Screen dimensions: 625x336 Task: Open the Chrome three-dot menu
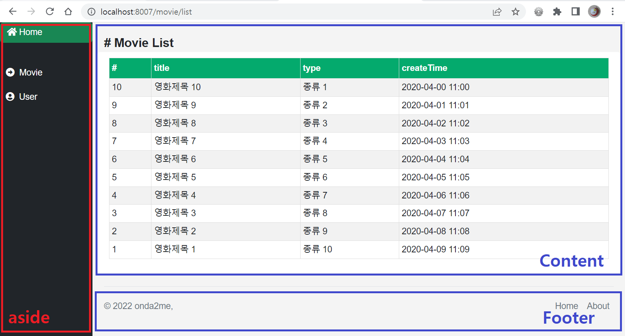point(613,12)
